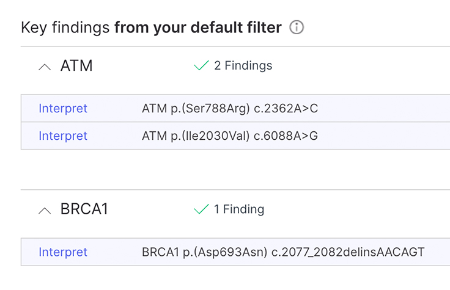Open Interpret for ATM p.(Ile2030Val) variant
This screenshot has width=450, height=290.
click(x=63, y=136)
